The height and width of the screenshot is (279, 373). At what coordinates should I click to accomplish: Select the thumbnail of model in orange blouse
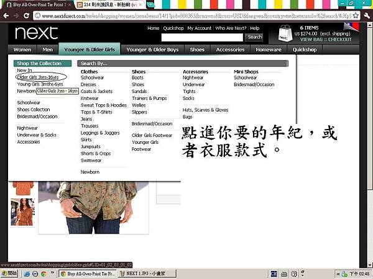pyautogui.click(x=23, y=212)
